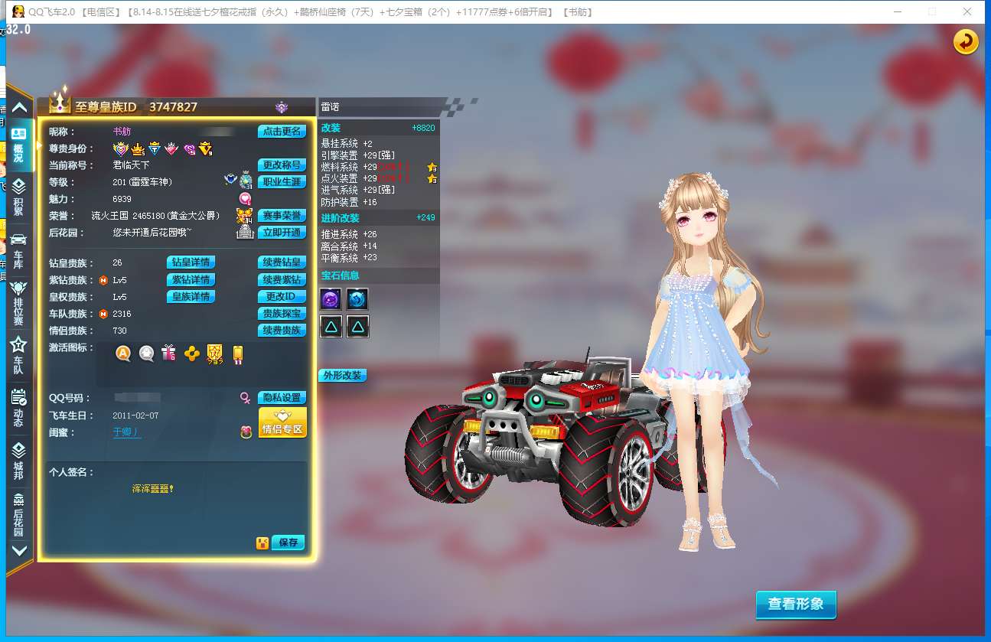
Task: Open the 排位赛 ranked race tab
Action: point(19,303)
